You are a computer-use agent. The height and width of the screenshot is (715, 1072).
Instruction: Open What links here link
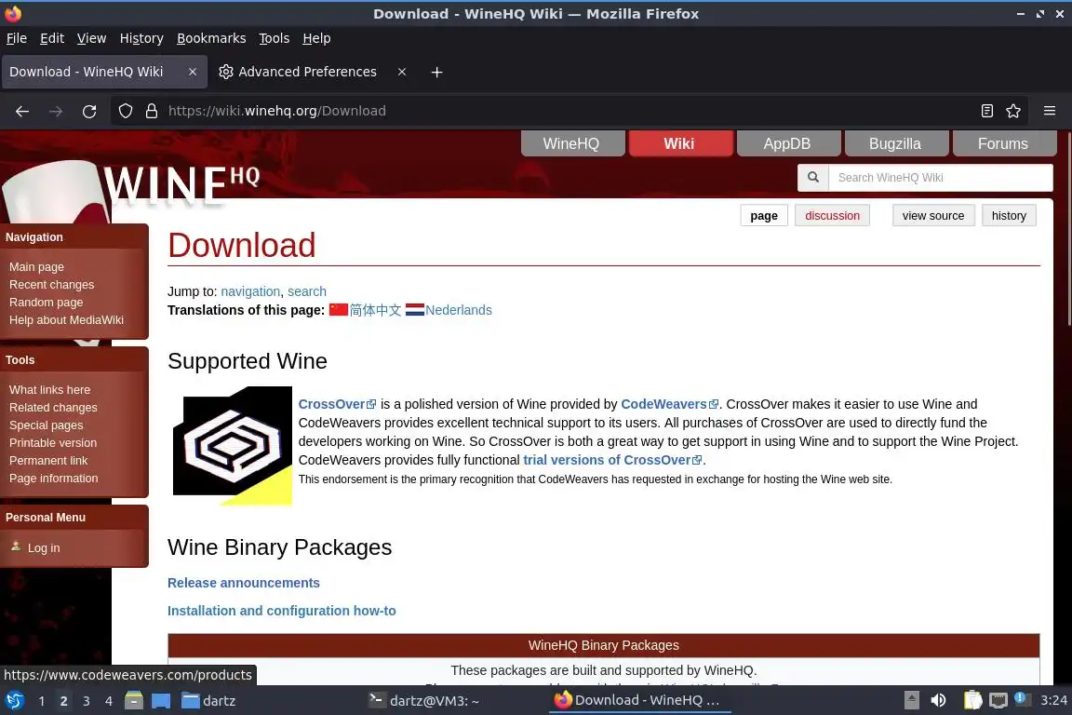(50, 390)
